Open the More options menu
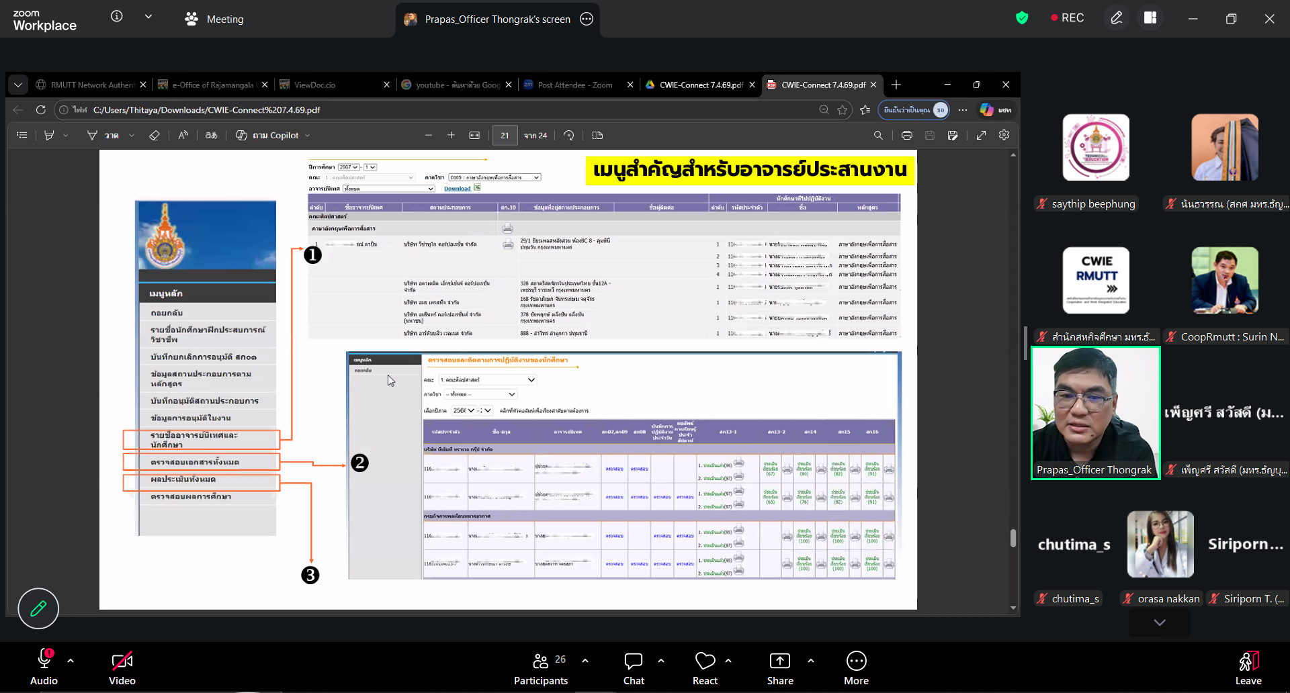This screenshot has width=1290, height=693. coord(856,669)
